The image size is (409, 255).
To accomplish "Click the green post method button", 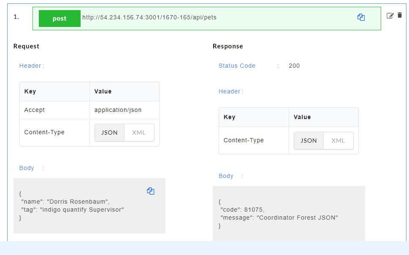I will [x=60, y=18].
